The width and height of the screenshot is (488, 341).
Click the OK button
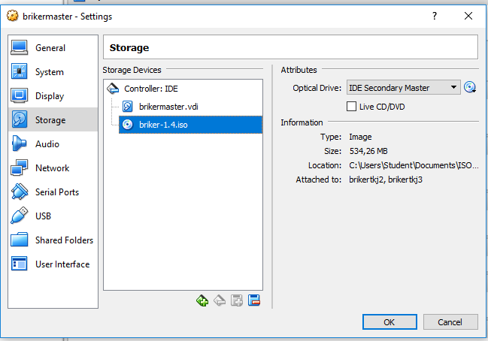tap(389, 321)
